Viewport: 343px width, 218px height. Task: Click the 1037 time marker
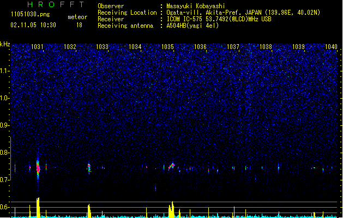tap(233, 47)
